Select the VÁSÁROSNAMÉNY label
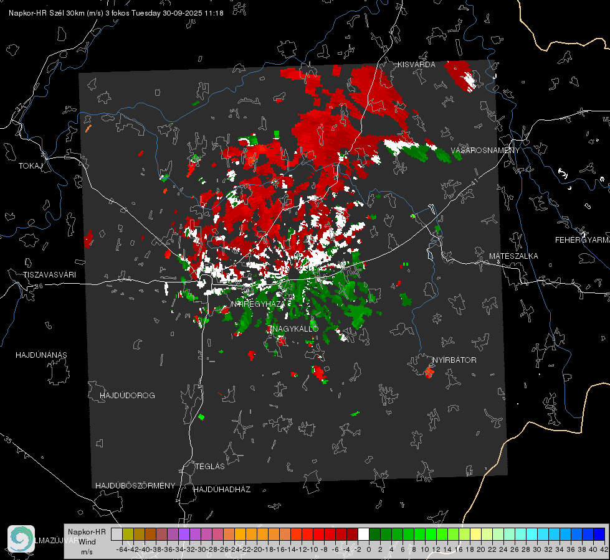Viewport: 610px width, 560px height. (485, 151)
